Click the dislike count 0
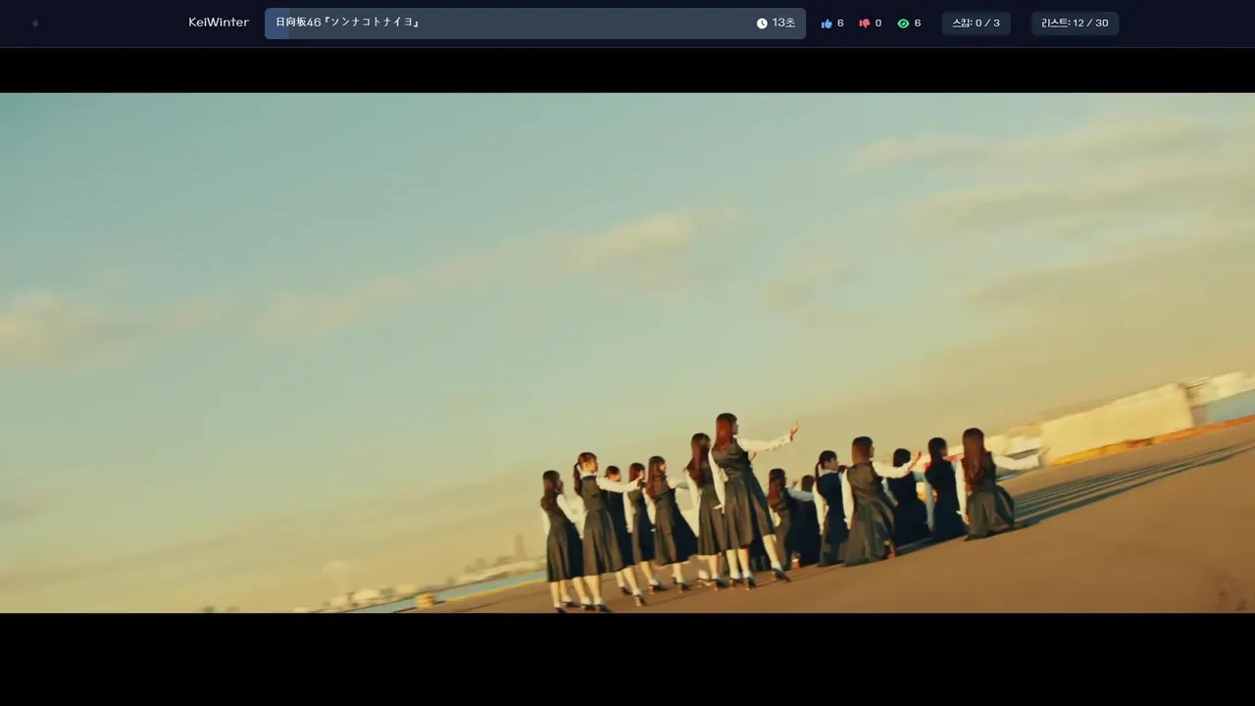The width and height of the screenshot is (1255, 706). tap(878, 24)
